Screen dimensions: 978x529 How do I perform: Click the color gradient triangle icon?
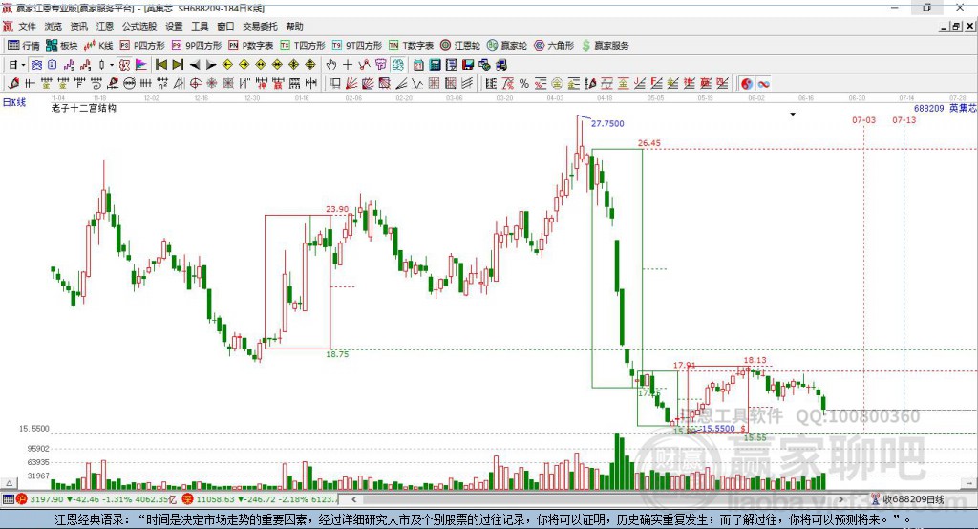pyautogui.click(x=141, y=64)
